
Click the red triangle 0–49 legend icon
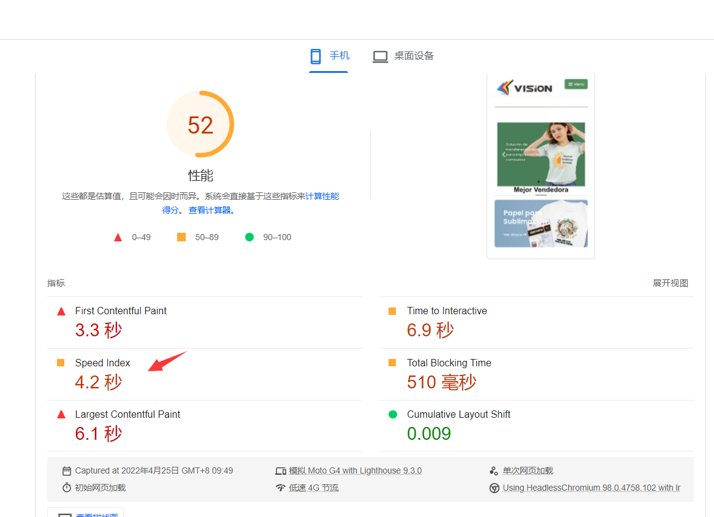(118, 237)
